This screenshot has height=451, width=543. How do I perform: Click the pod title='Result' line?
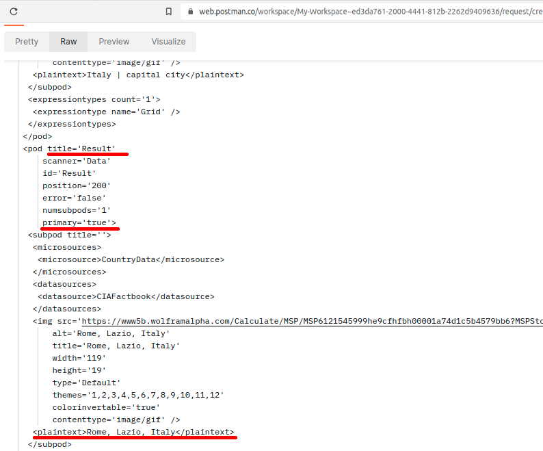70,149
